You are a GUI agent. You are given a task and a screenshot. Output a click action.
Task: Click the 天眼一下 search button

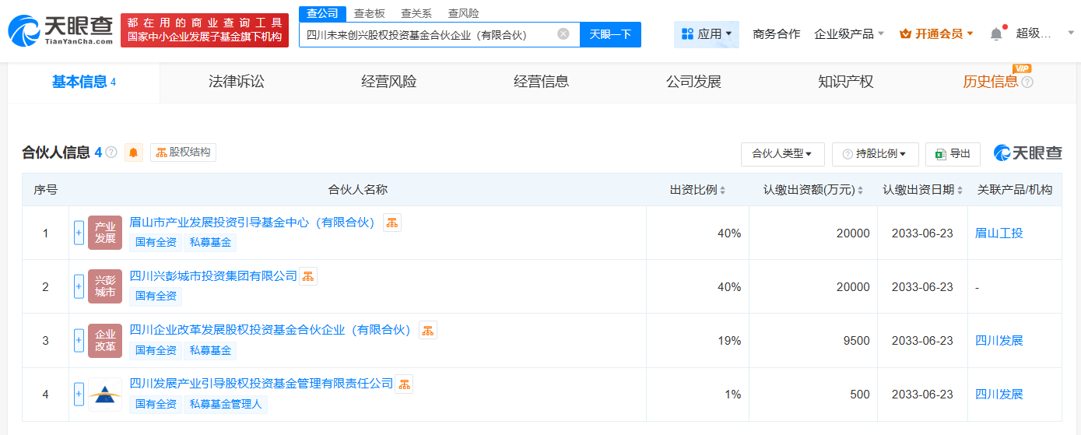[610, 34]
